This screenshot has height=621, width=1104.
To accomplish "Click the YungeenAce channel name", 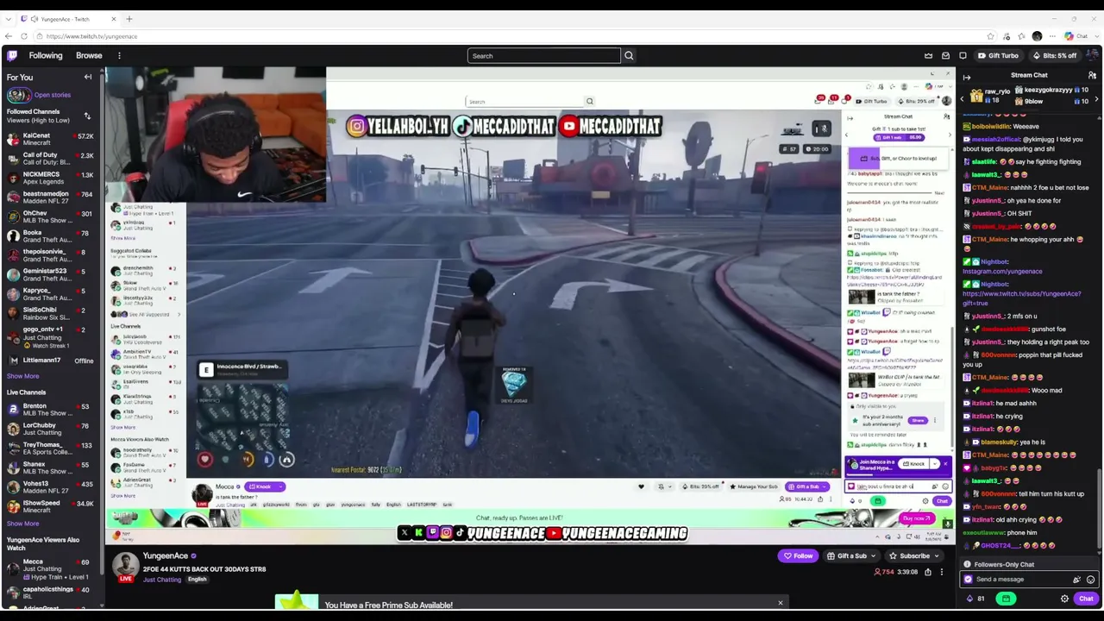I will [166, 556].
